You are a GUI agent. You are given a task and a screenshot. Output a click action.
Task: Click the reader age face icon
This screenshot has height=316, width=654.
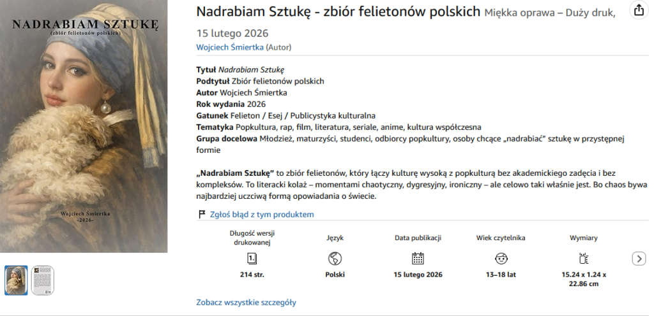coord(501,258)
